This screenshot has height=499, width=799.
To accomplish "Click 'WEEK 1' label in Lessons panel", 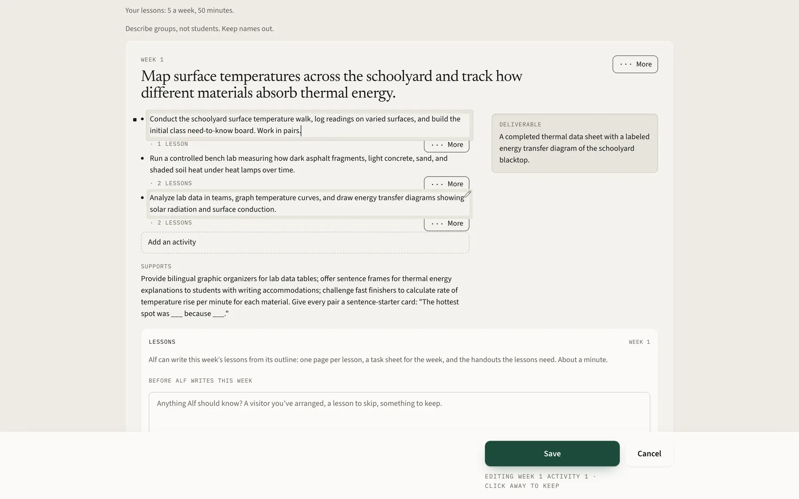I will pos(639,342).
